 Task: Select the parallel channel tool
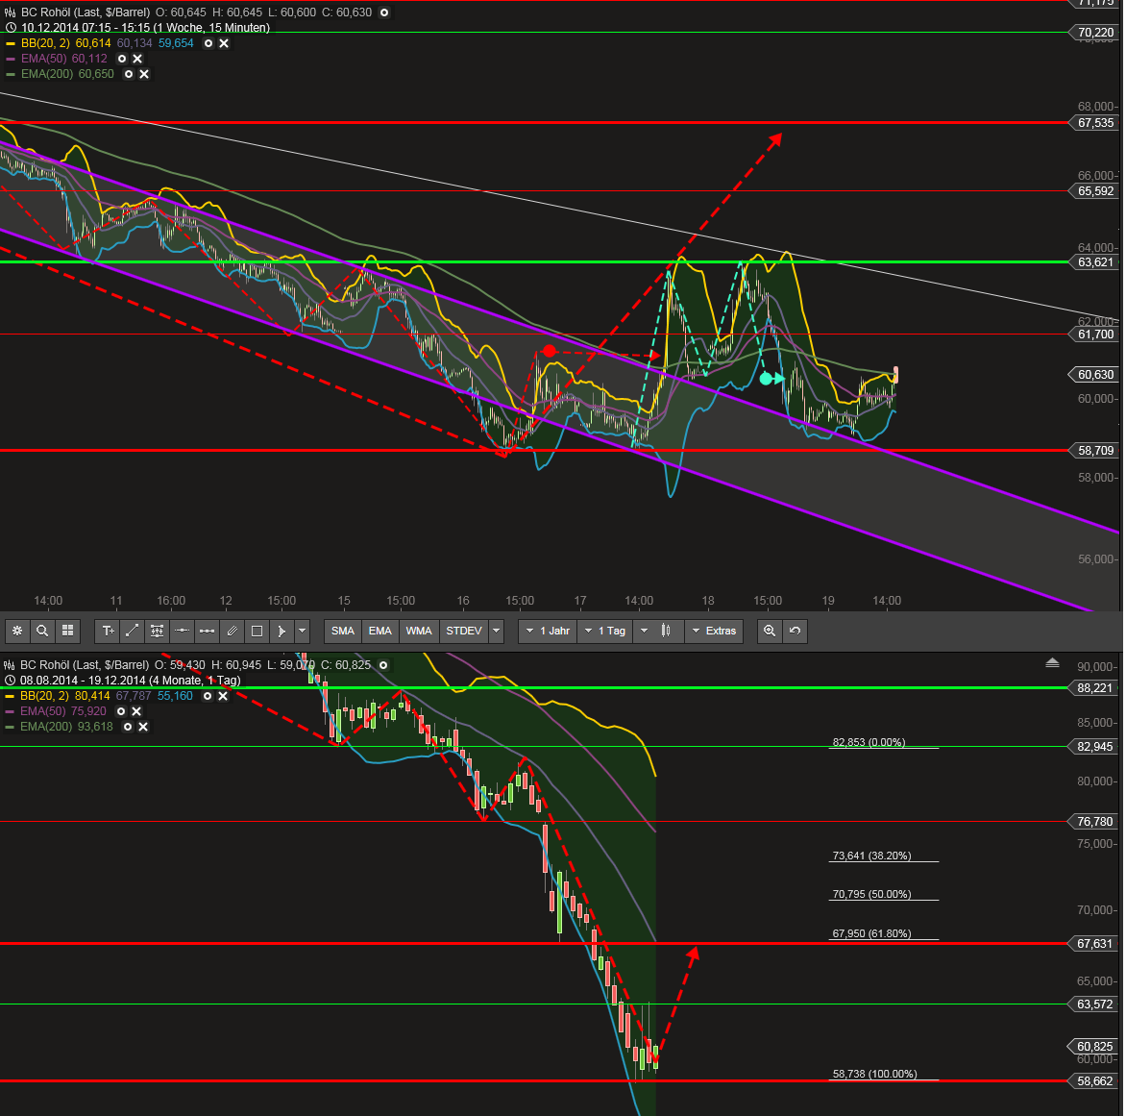pyautogui.click(x=232, y=631)
